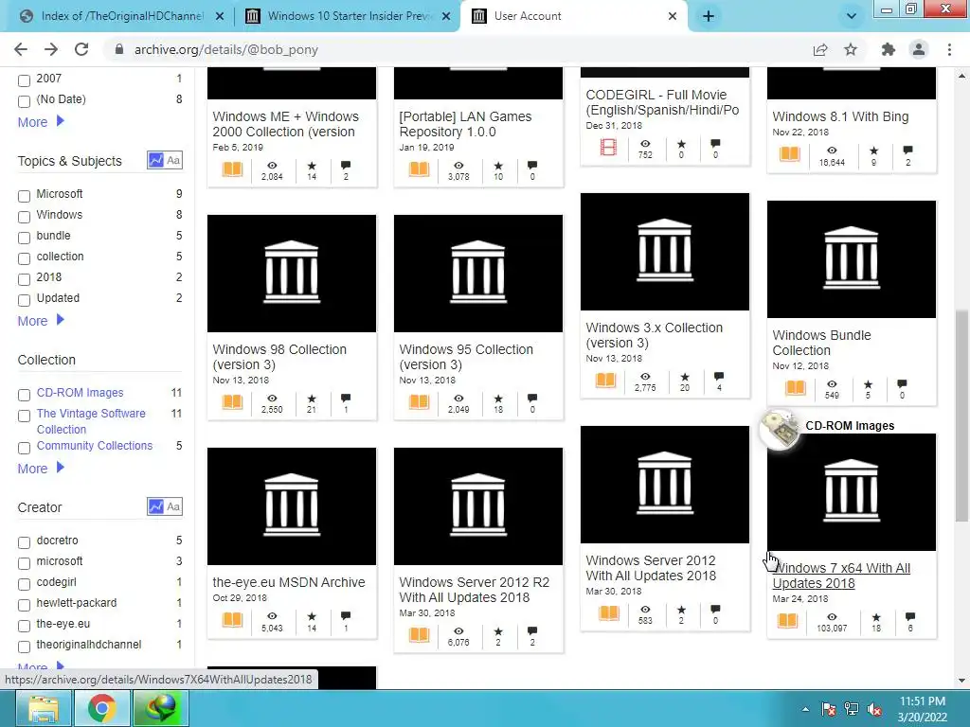
Task: Click the browser forward arrow
Action: point(51,49)
